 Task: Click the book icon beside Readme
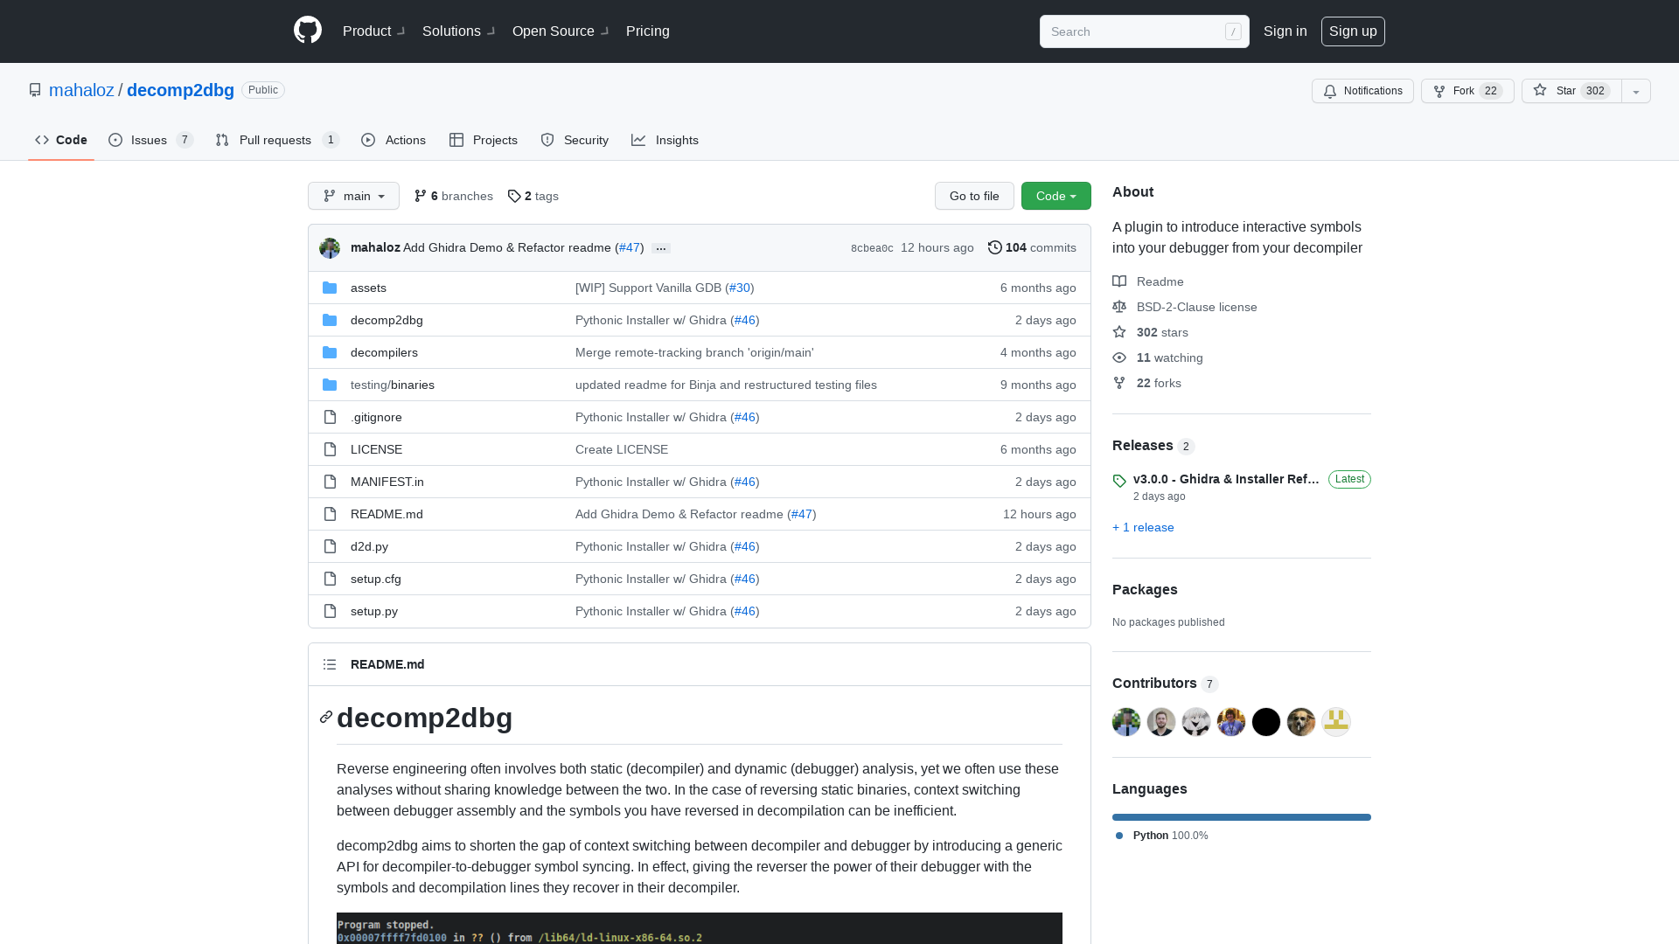pyautogui.click(x=1119, y=281)
